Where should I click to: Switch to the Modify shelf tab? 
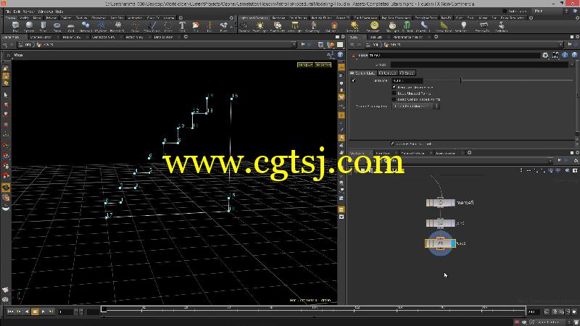click(25, 17)
